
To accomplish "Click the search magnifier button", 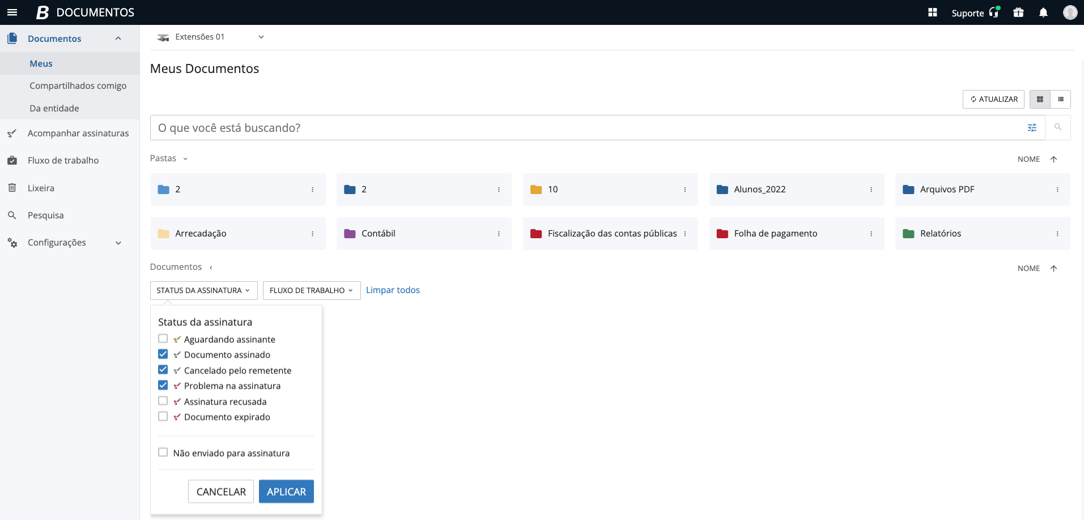I will click(x=1057, y=128).
